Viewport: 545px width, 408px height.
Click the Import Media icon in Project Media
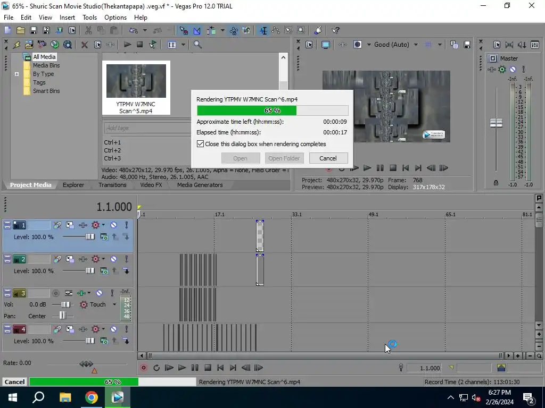click(x=29, y=45)
